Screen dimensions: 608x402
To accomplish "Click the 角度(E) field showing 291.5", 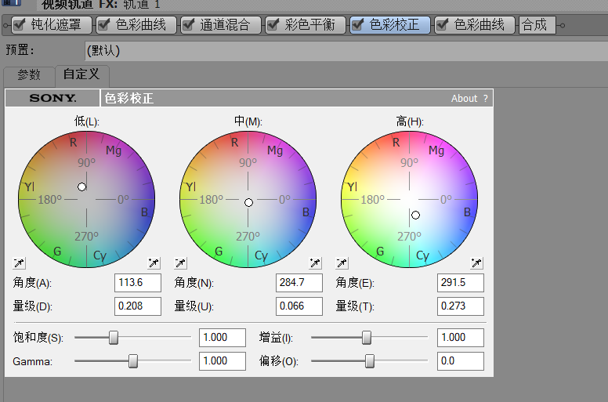I will [x=460, y=283].
